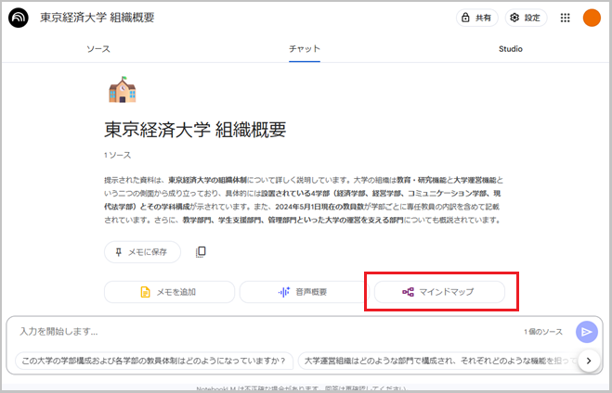Click the メモを追加 button
Screen dimensions: 612x393
(169, 292)
